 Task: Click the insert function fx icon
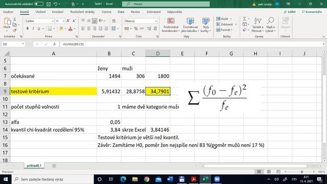[55, 44]
